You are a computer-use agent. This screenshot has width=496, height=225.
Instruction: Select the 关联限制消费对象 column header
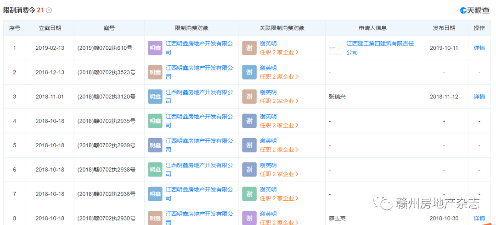tap(282, 28)
